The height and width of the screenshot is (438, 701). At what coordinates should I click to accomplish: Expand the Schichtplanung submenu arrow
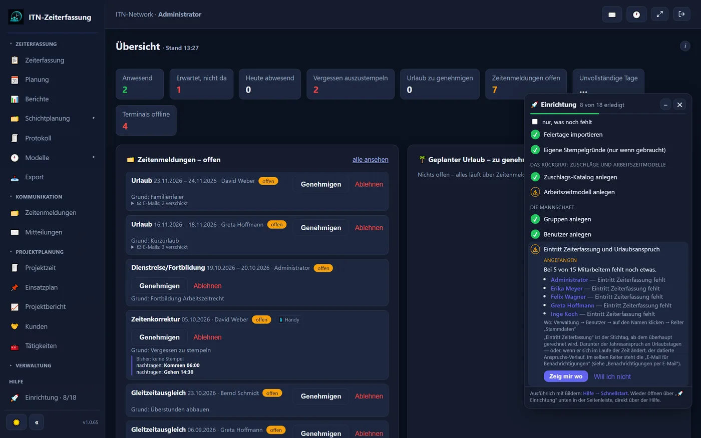tap(94, 118)
